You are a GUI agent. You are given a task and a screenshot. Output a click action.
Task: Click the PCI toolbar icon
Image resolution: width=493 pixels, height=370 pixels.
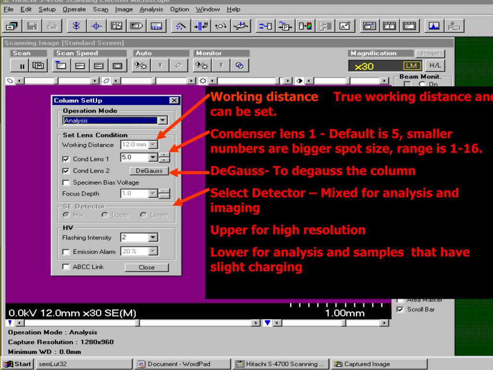click(x=454, y=26)
